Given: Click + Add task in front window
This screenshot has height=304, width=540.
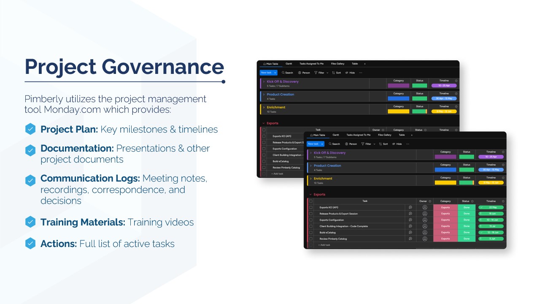Looking at the screenshot, I should 324,245.
